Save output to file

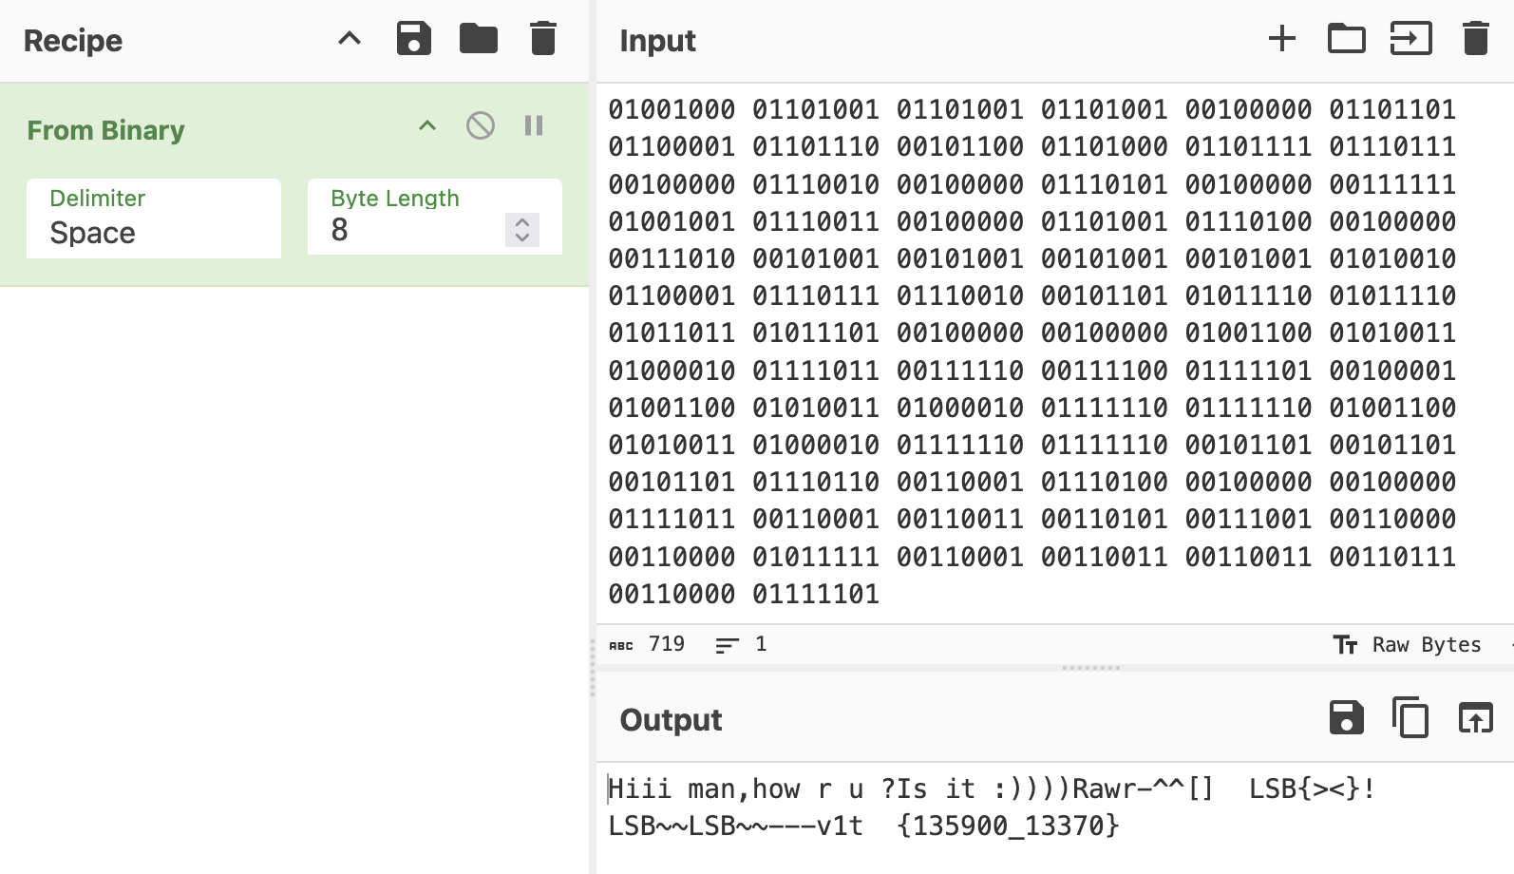(x=1347, y=718)
